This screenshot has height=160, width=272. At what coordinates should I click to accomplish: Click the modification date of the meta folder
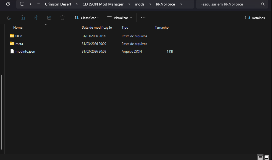pos(94,44)
